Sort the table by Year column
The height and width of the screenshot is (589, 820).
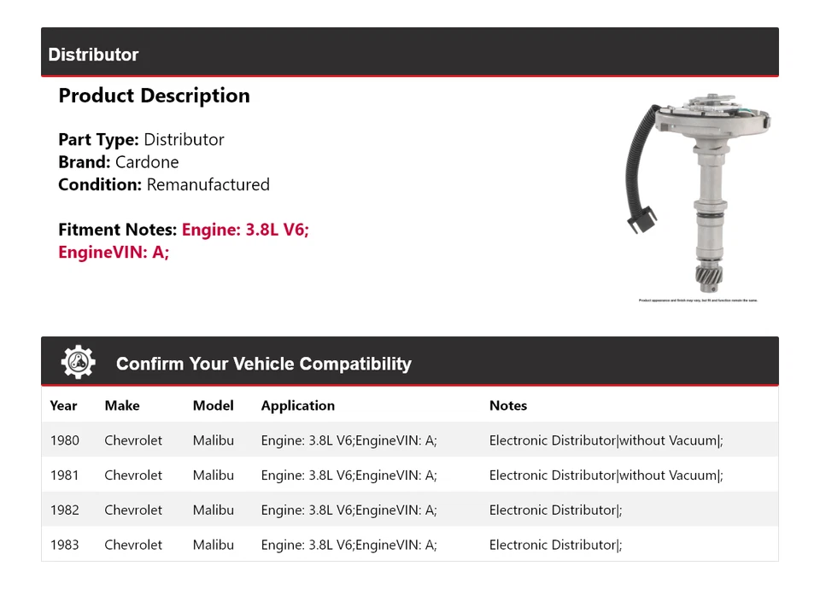[x=63, y=405]
